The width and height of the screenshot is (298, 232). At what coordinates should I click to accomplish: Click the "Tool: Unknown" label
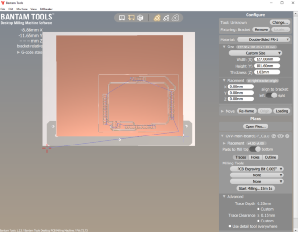click(x=233, y=23)
